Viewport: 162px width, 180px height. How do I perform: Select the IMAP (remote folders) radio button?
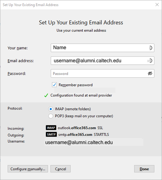click(51, 109)
